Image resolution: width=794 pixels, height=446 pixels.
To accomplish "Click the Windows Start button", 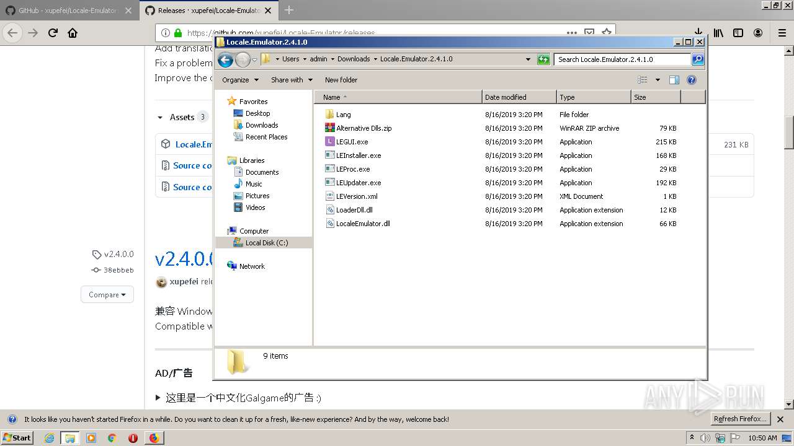I will tap(17, 437).
